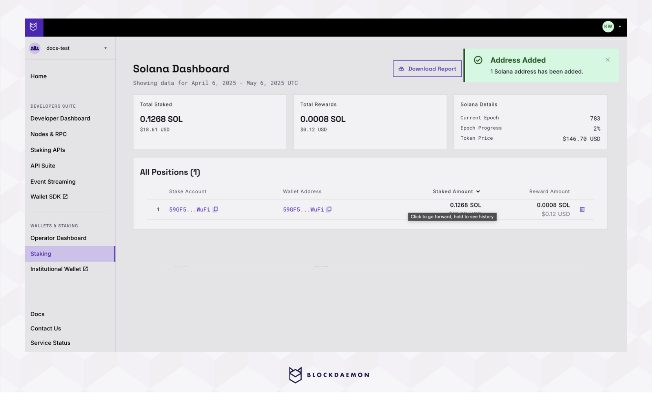Screen dimensions: 652x393
Task: Copy the stake account address
Action: click(215, 210)
